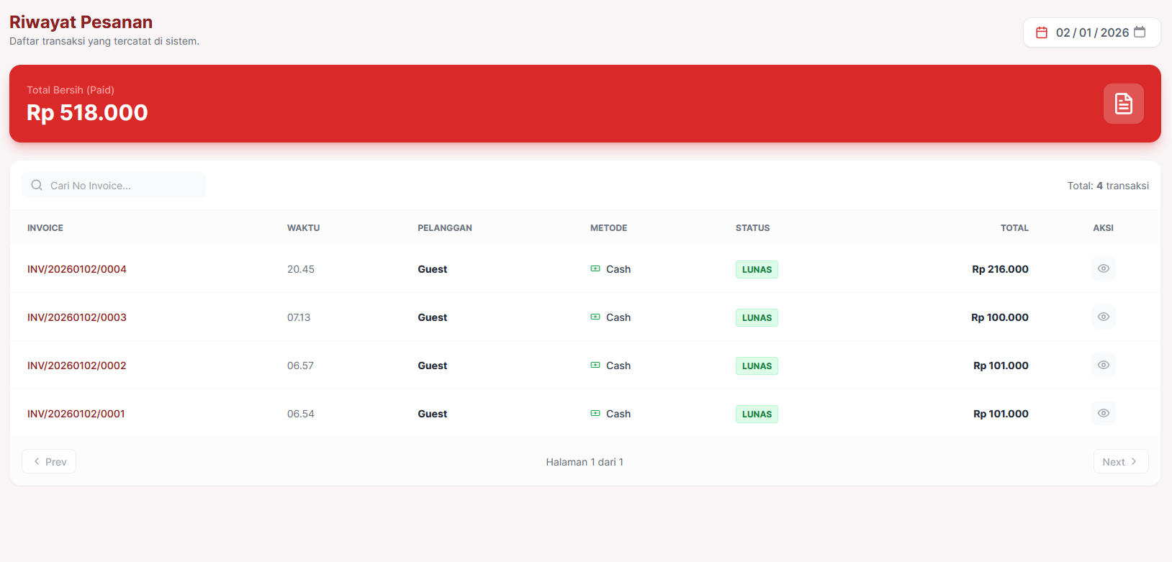This screenshot has height=562, width=1172.
Task: Go to next page with Next
Action: coord(1120,462)
